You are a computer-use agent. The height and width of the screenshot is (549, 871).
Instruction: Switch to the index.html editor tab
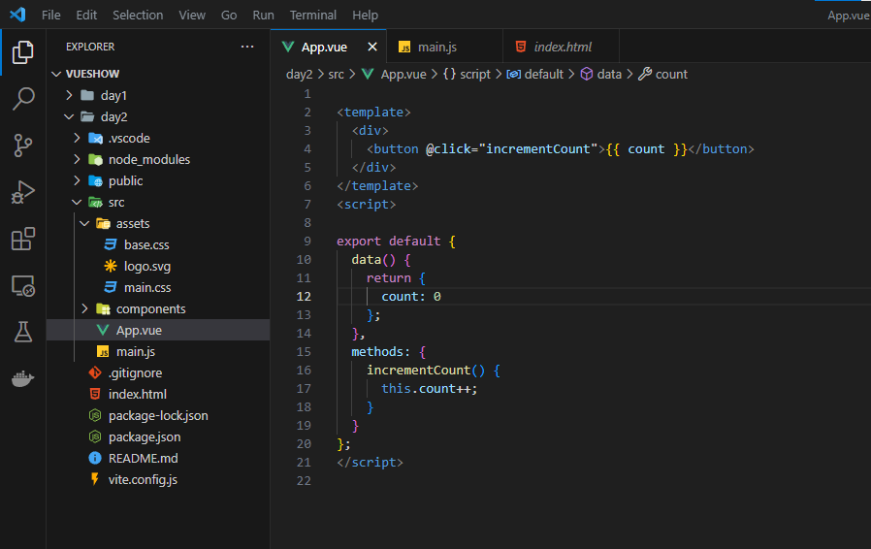pyautogui.click(x=561, y=47)
